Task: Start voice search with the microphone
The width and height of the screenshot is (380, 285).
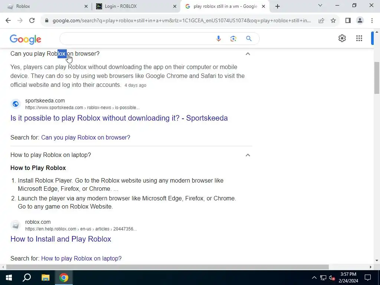Action: (x=218, y=39)
